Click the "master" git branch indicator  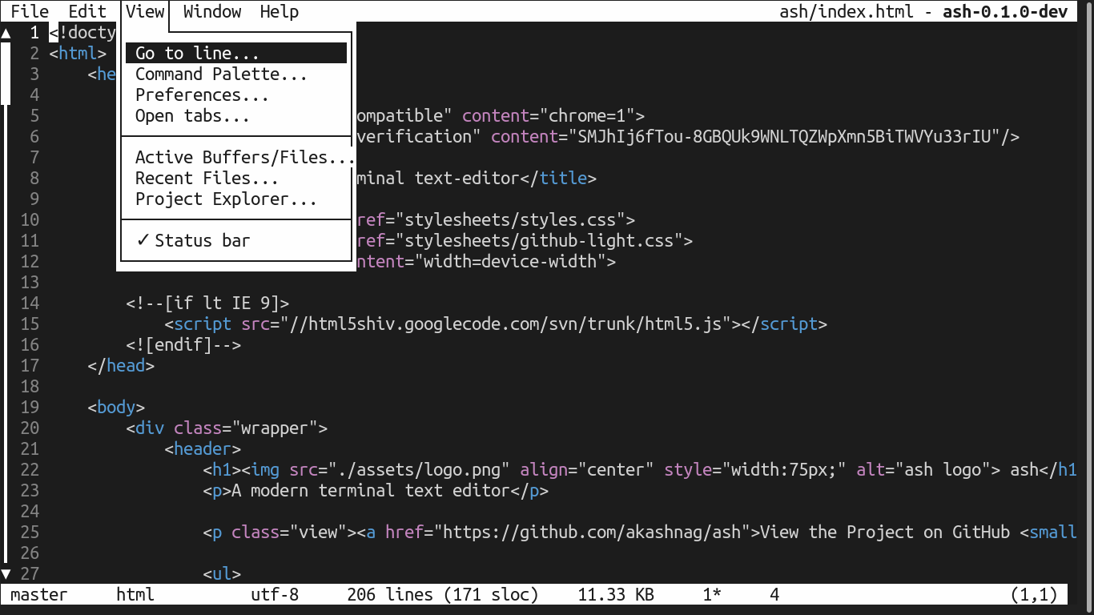[38, 595]
